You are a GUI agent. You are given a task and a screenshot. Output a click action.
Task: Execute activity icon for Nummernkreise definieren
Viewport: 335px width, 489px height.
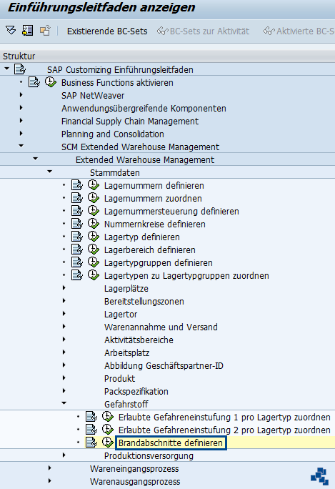[x=93, y=224]
